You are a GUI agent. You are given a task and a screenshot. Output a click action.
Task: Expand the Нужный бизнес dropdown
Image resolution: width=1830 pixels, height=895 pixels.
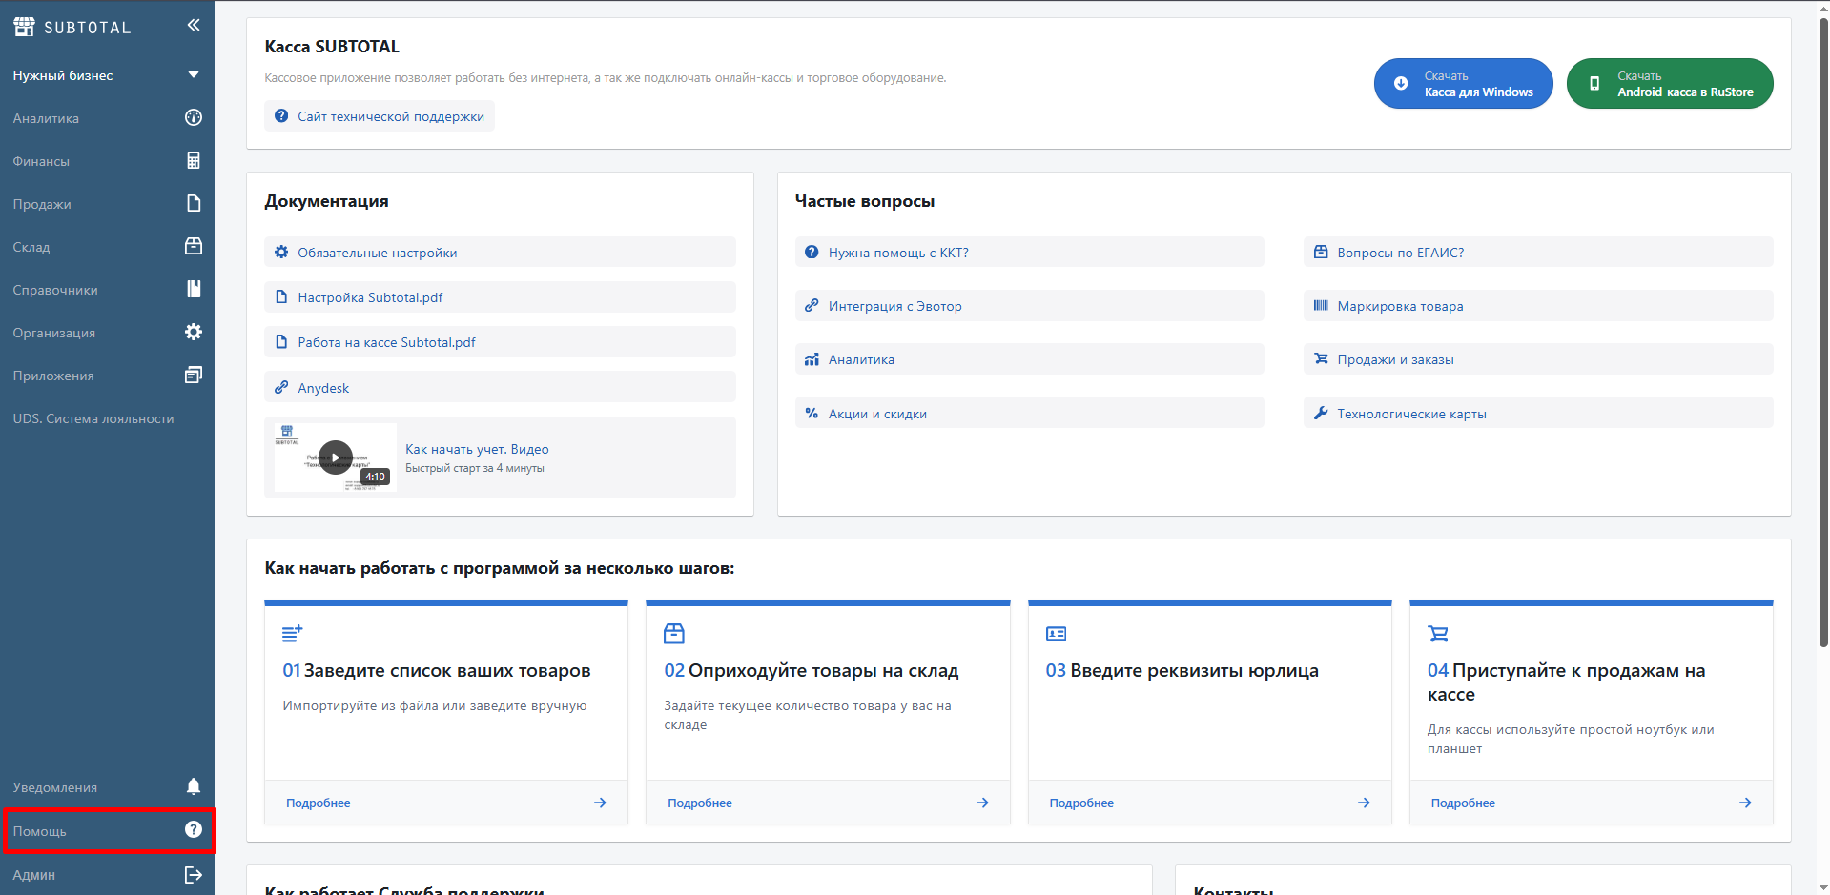click(x=194, y=75)
